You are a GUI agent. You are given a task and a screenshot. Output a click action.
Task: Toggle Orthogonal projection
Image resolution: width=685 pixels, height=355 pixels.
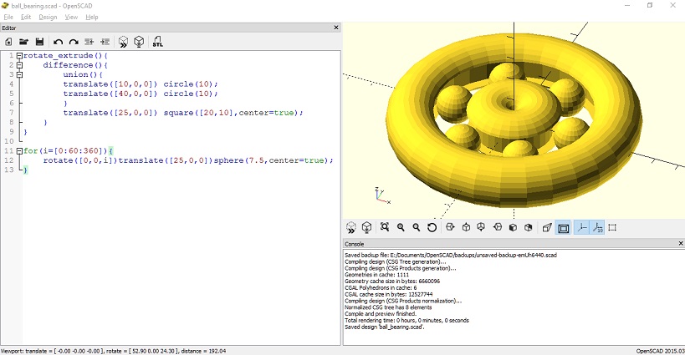[563, 227]
